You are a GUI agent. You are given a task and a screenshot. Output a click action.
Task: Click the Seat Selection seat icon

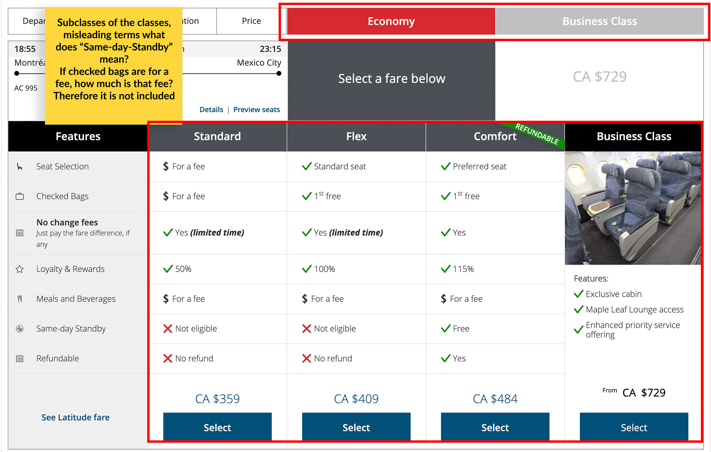click(x=20, y=167)
